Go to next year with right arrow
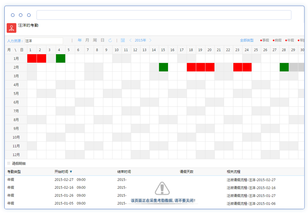The width and height of the screenshot is (308, 214). [150, 40]
